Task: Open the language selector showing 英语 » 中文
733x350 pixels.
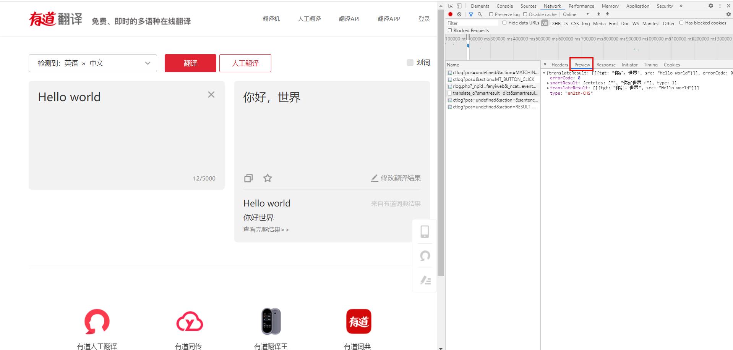Action: click(93, 63)
